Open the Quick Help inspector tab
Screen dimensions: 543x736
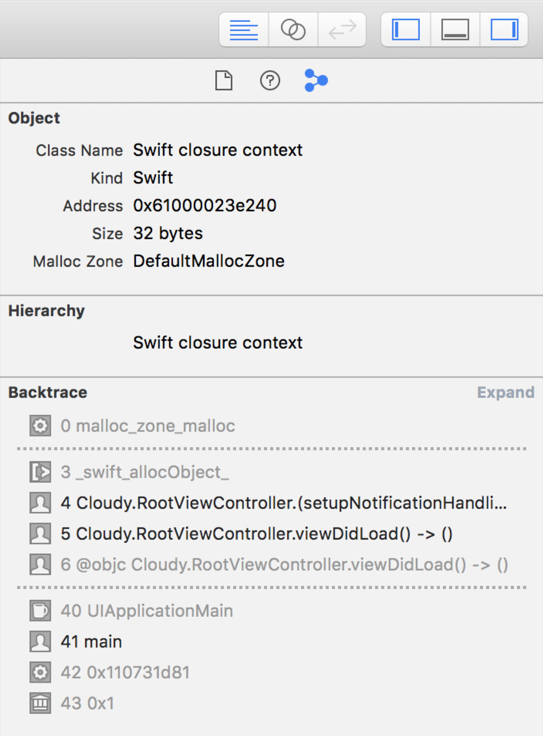[270, 81]
